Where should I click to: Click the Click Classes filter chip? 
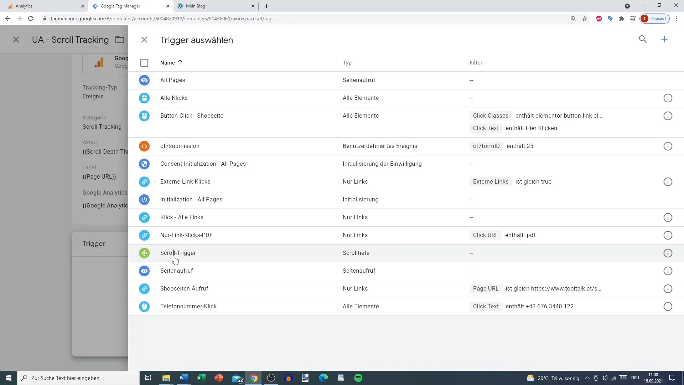click(x=491, y=115)
